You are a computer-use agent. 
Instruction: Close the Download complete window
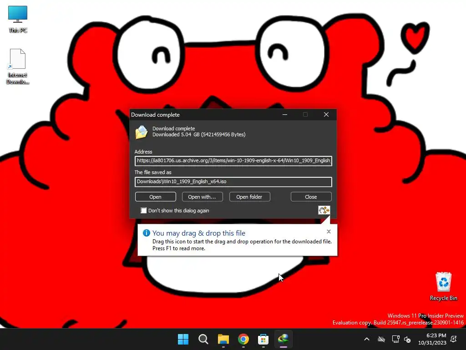point(326,114)
